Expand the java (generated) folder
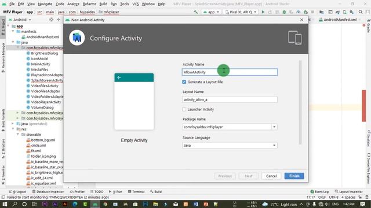This screenshot has height=208, width=371. (13, 124)
